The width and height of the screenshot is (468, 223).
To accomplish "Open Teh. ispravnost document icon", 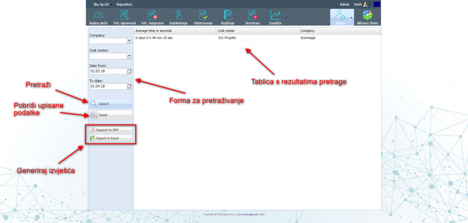I will [x=124, y=15].
